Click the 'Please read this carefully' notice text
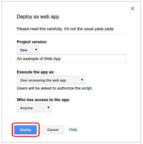The width and height of the screenshot is (143, 144). pos(66,29)
